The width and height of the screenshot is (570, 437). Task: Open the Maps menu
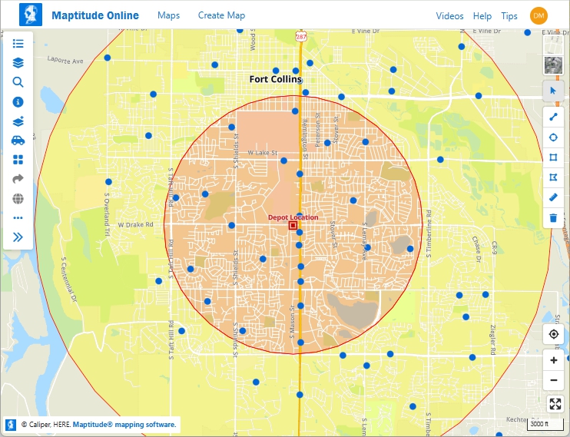click(x=168, y=15)
